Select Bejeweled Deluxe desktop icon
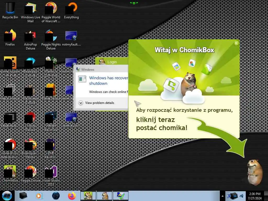 pyautogui.click(x=30, y=67)
